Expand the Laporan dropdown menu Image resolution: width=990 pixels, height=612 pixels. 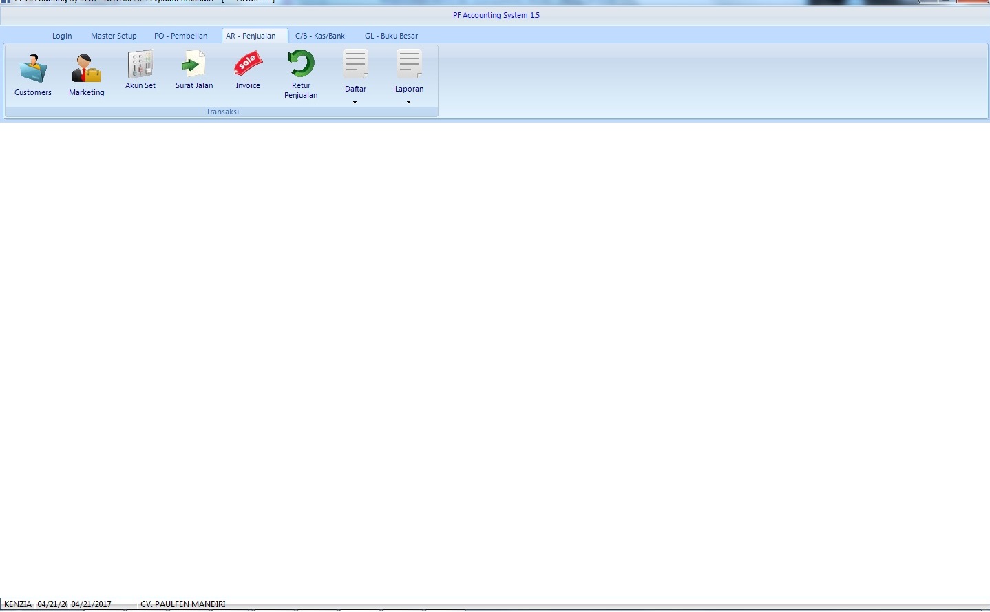pyautogui.click(x=409, y=78)
